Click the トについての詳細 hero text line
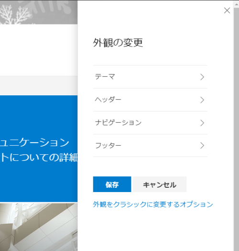The width and height of the screenshot is (239, 251). (x=39, y=158)
